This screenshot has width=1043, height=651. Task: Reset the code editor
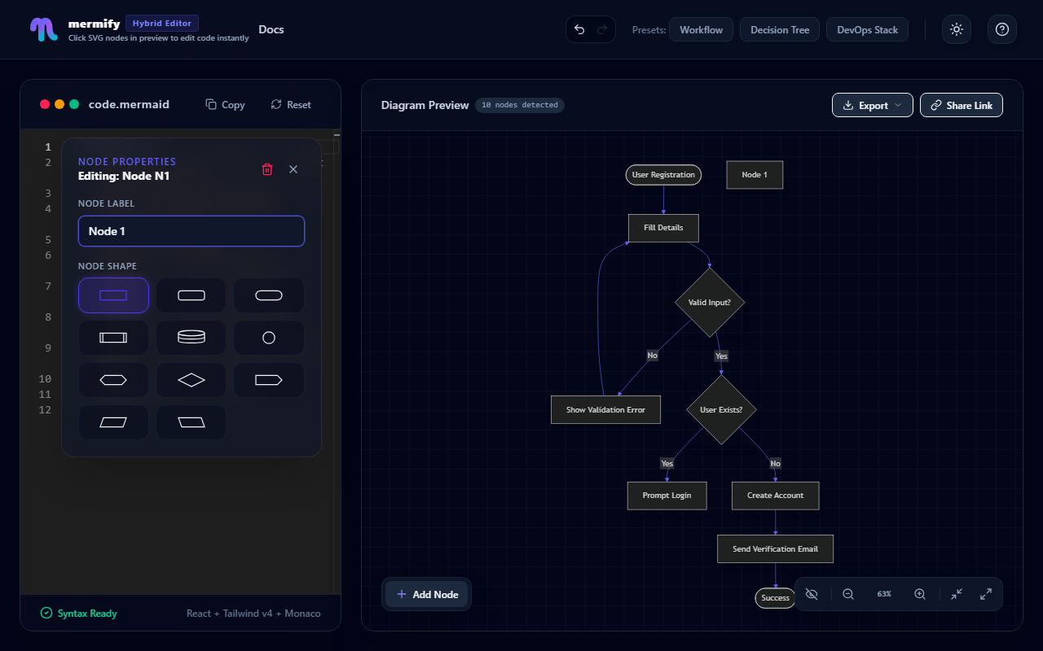pos(291,105)
